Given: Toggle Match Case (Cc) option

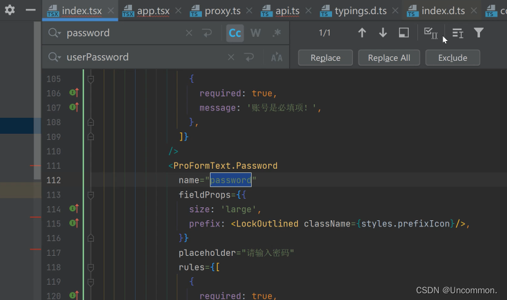Looking at the screenshot, I should pyautogui.click(x=234, y=33).
